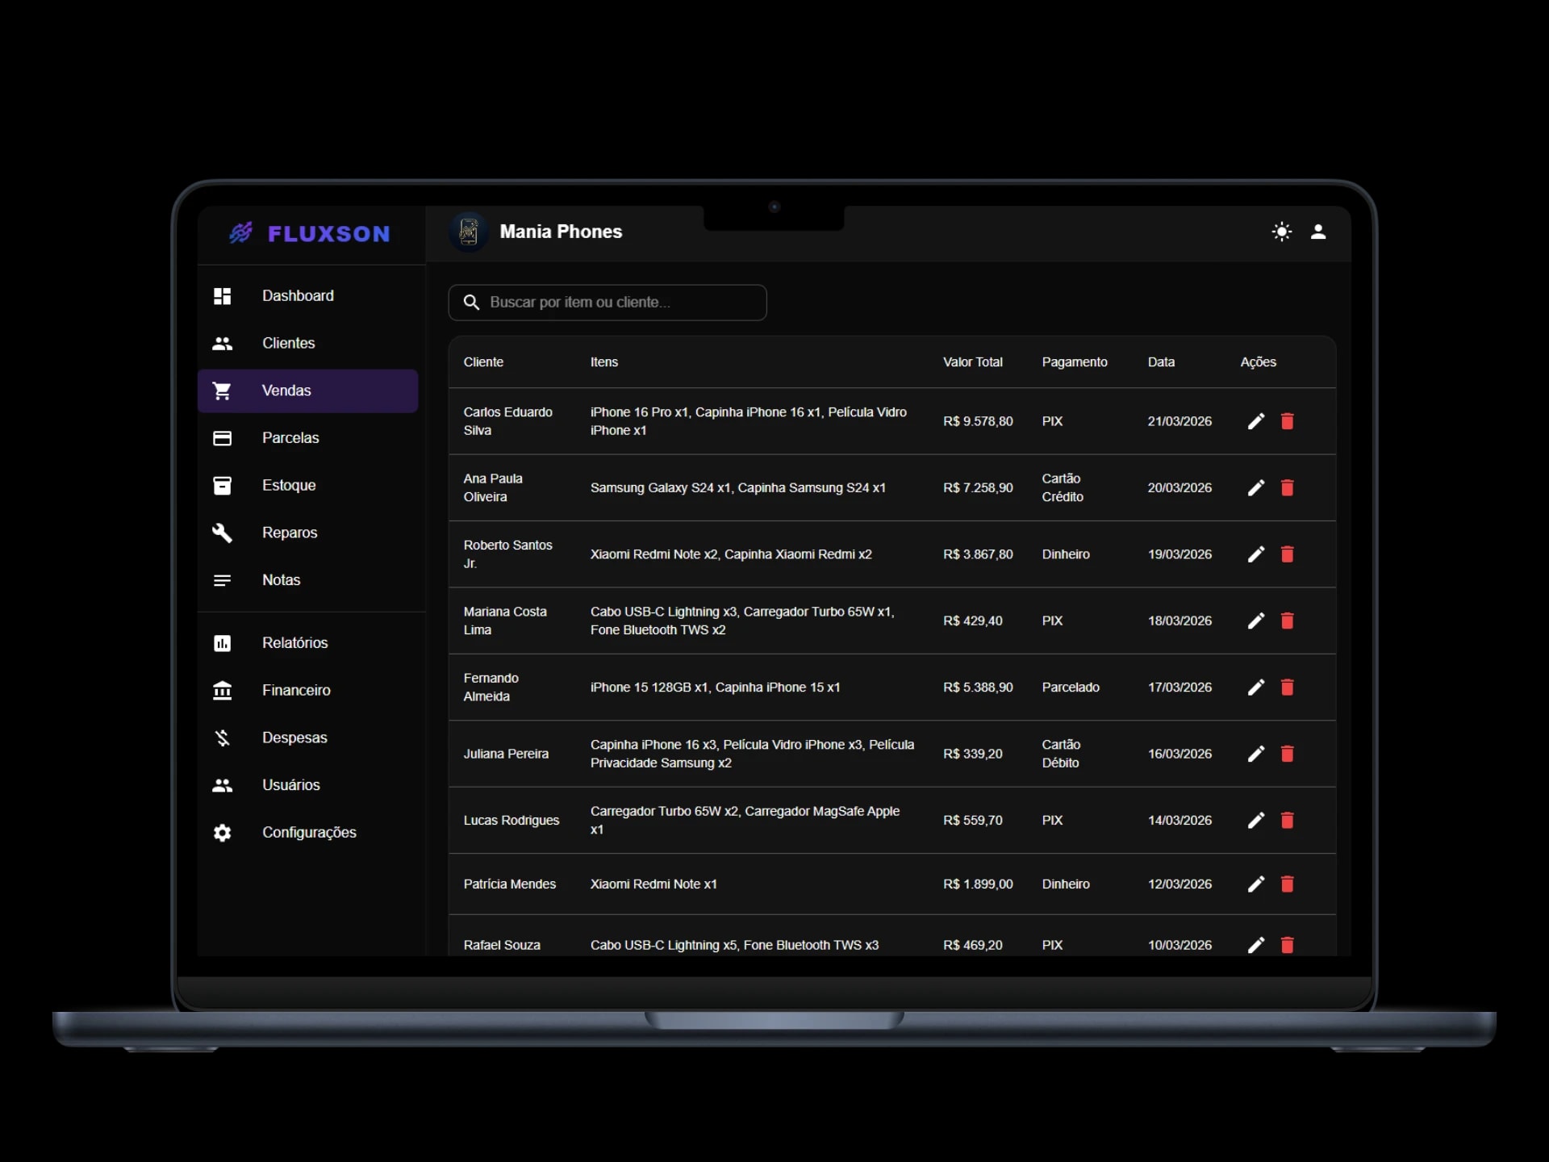Delete the Ana Paula Oliveira sale
This screenshot has width=1549, height=1162.
(1288, 487)
